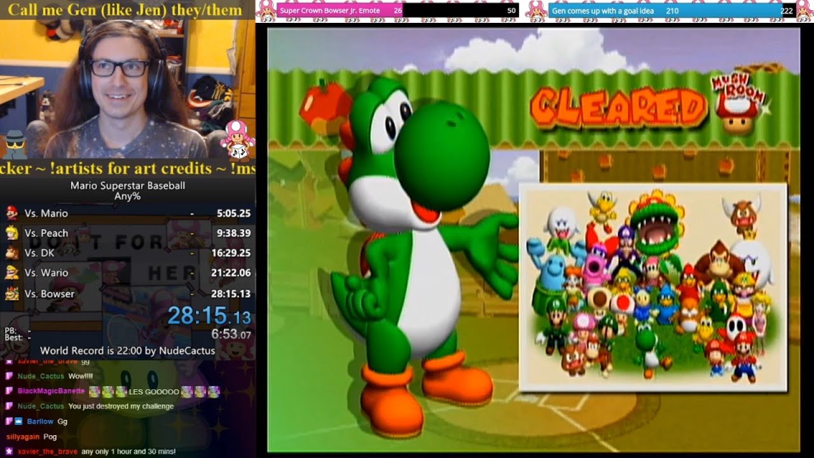This screenshot has width=814, height=458.
Task: Select the 'Vs. DK' split name
Action: coord(39,253)
